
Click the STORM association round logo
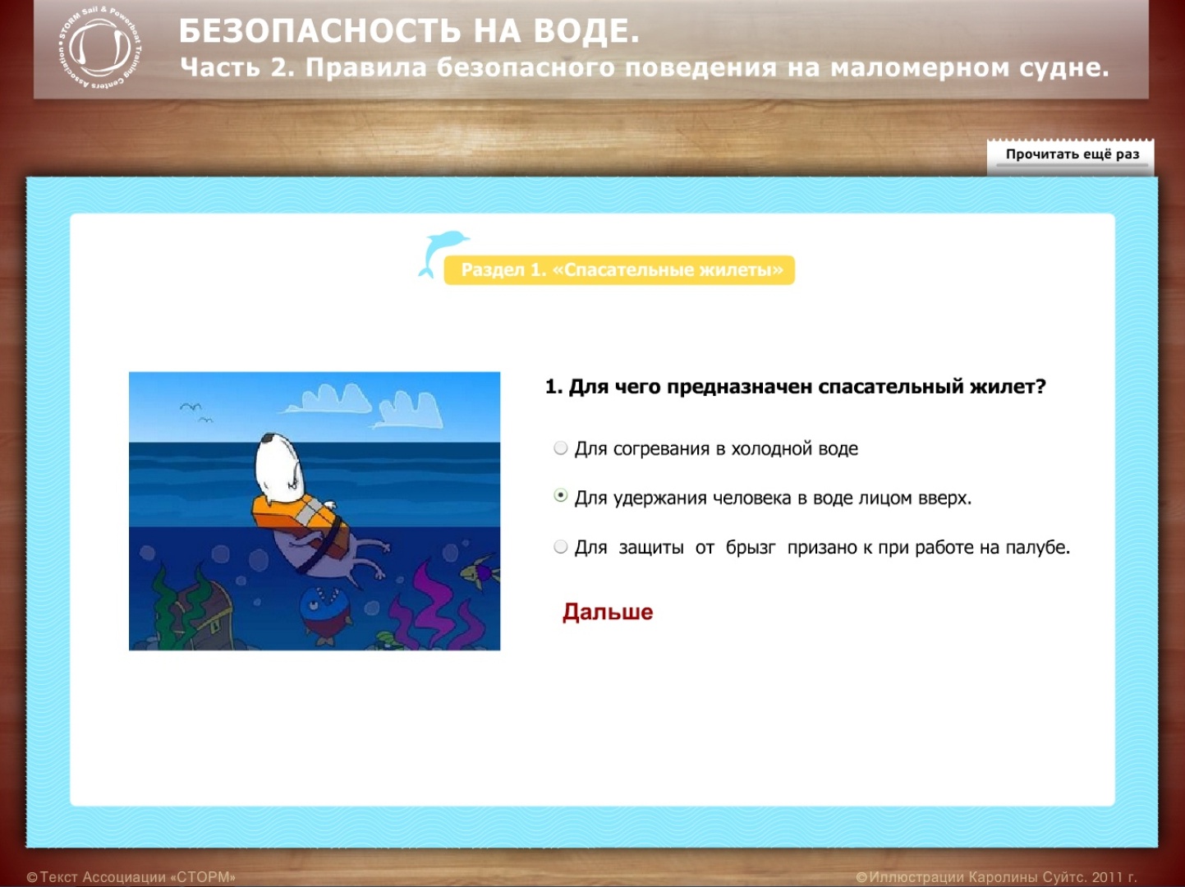pos(100,47)
